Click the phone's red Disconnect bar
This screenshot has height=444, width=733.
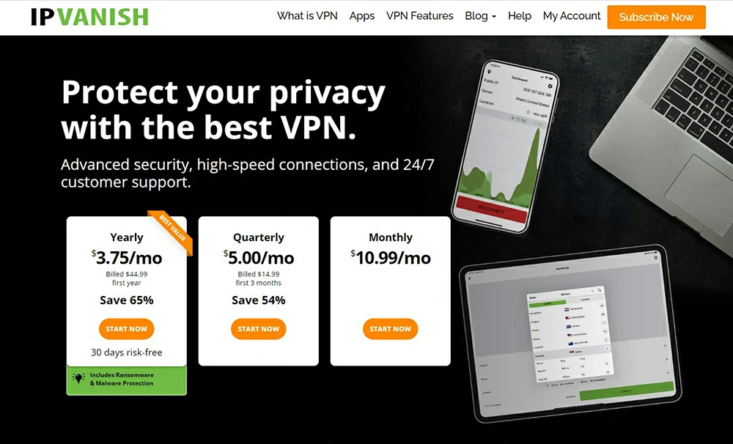point(491,210)
